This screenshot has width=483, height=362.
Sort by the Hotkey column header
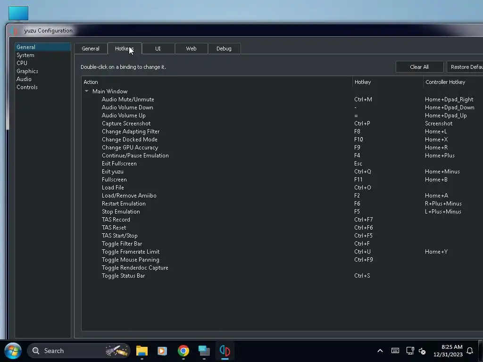pyautogui.click(x=388, y=82)
